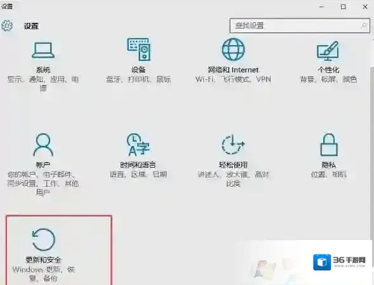Viewport: 374px width, 285px height.
Task: Open the Update and Security circular arrow icon
Action: (x=43, y=240)
